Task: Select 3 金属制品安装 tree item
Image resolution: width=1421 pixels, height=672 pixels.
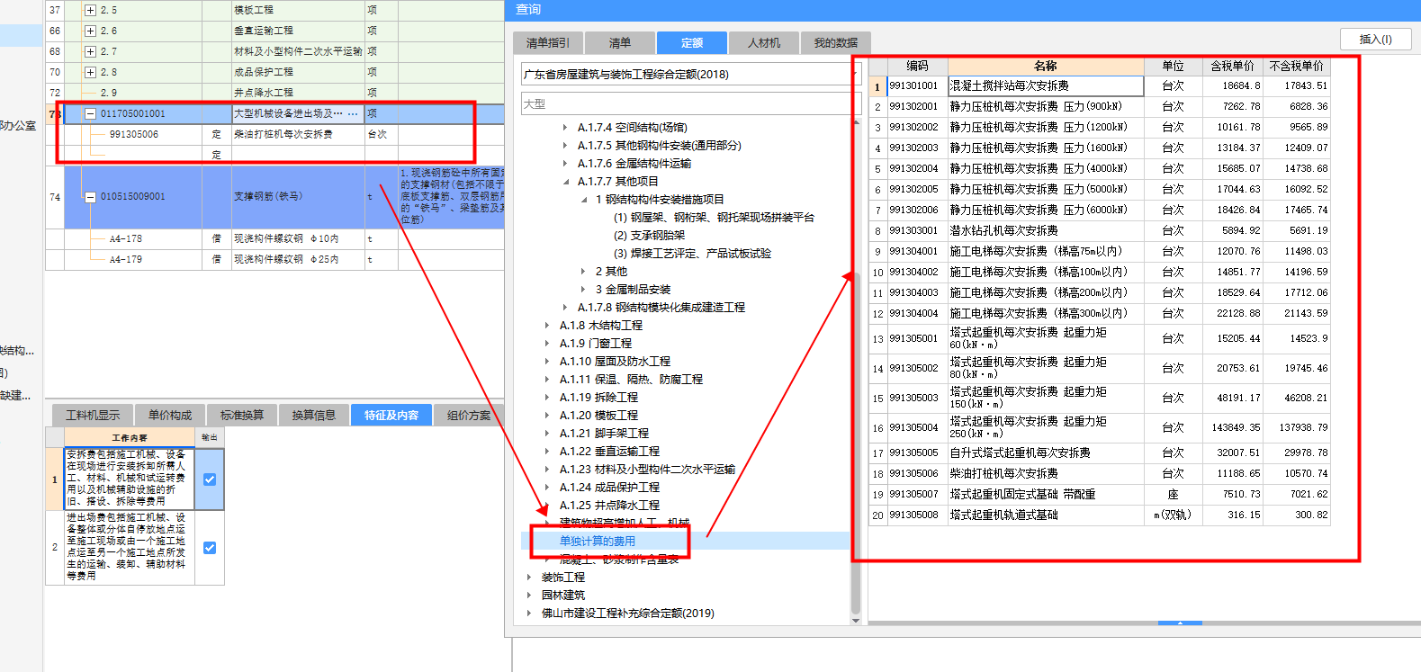Action: click(633, 290)
